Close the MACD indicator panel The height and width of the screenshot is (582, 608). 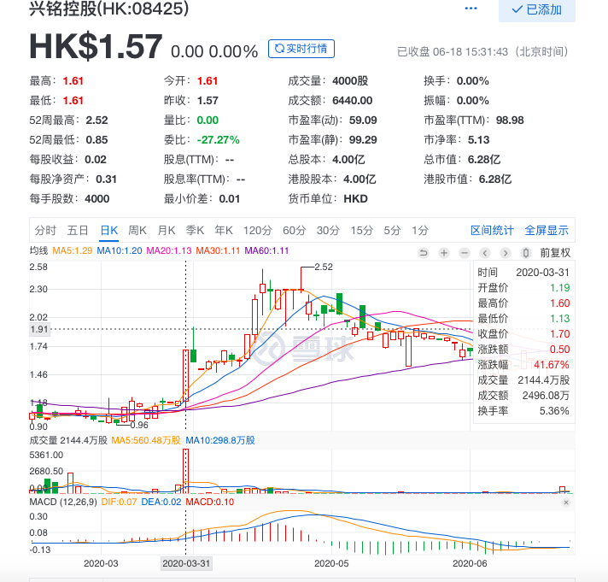point(566,503)
